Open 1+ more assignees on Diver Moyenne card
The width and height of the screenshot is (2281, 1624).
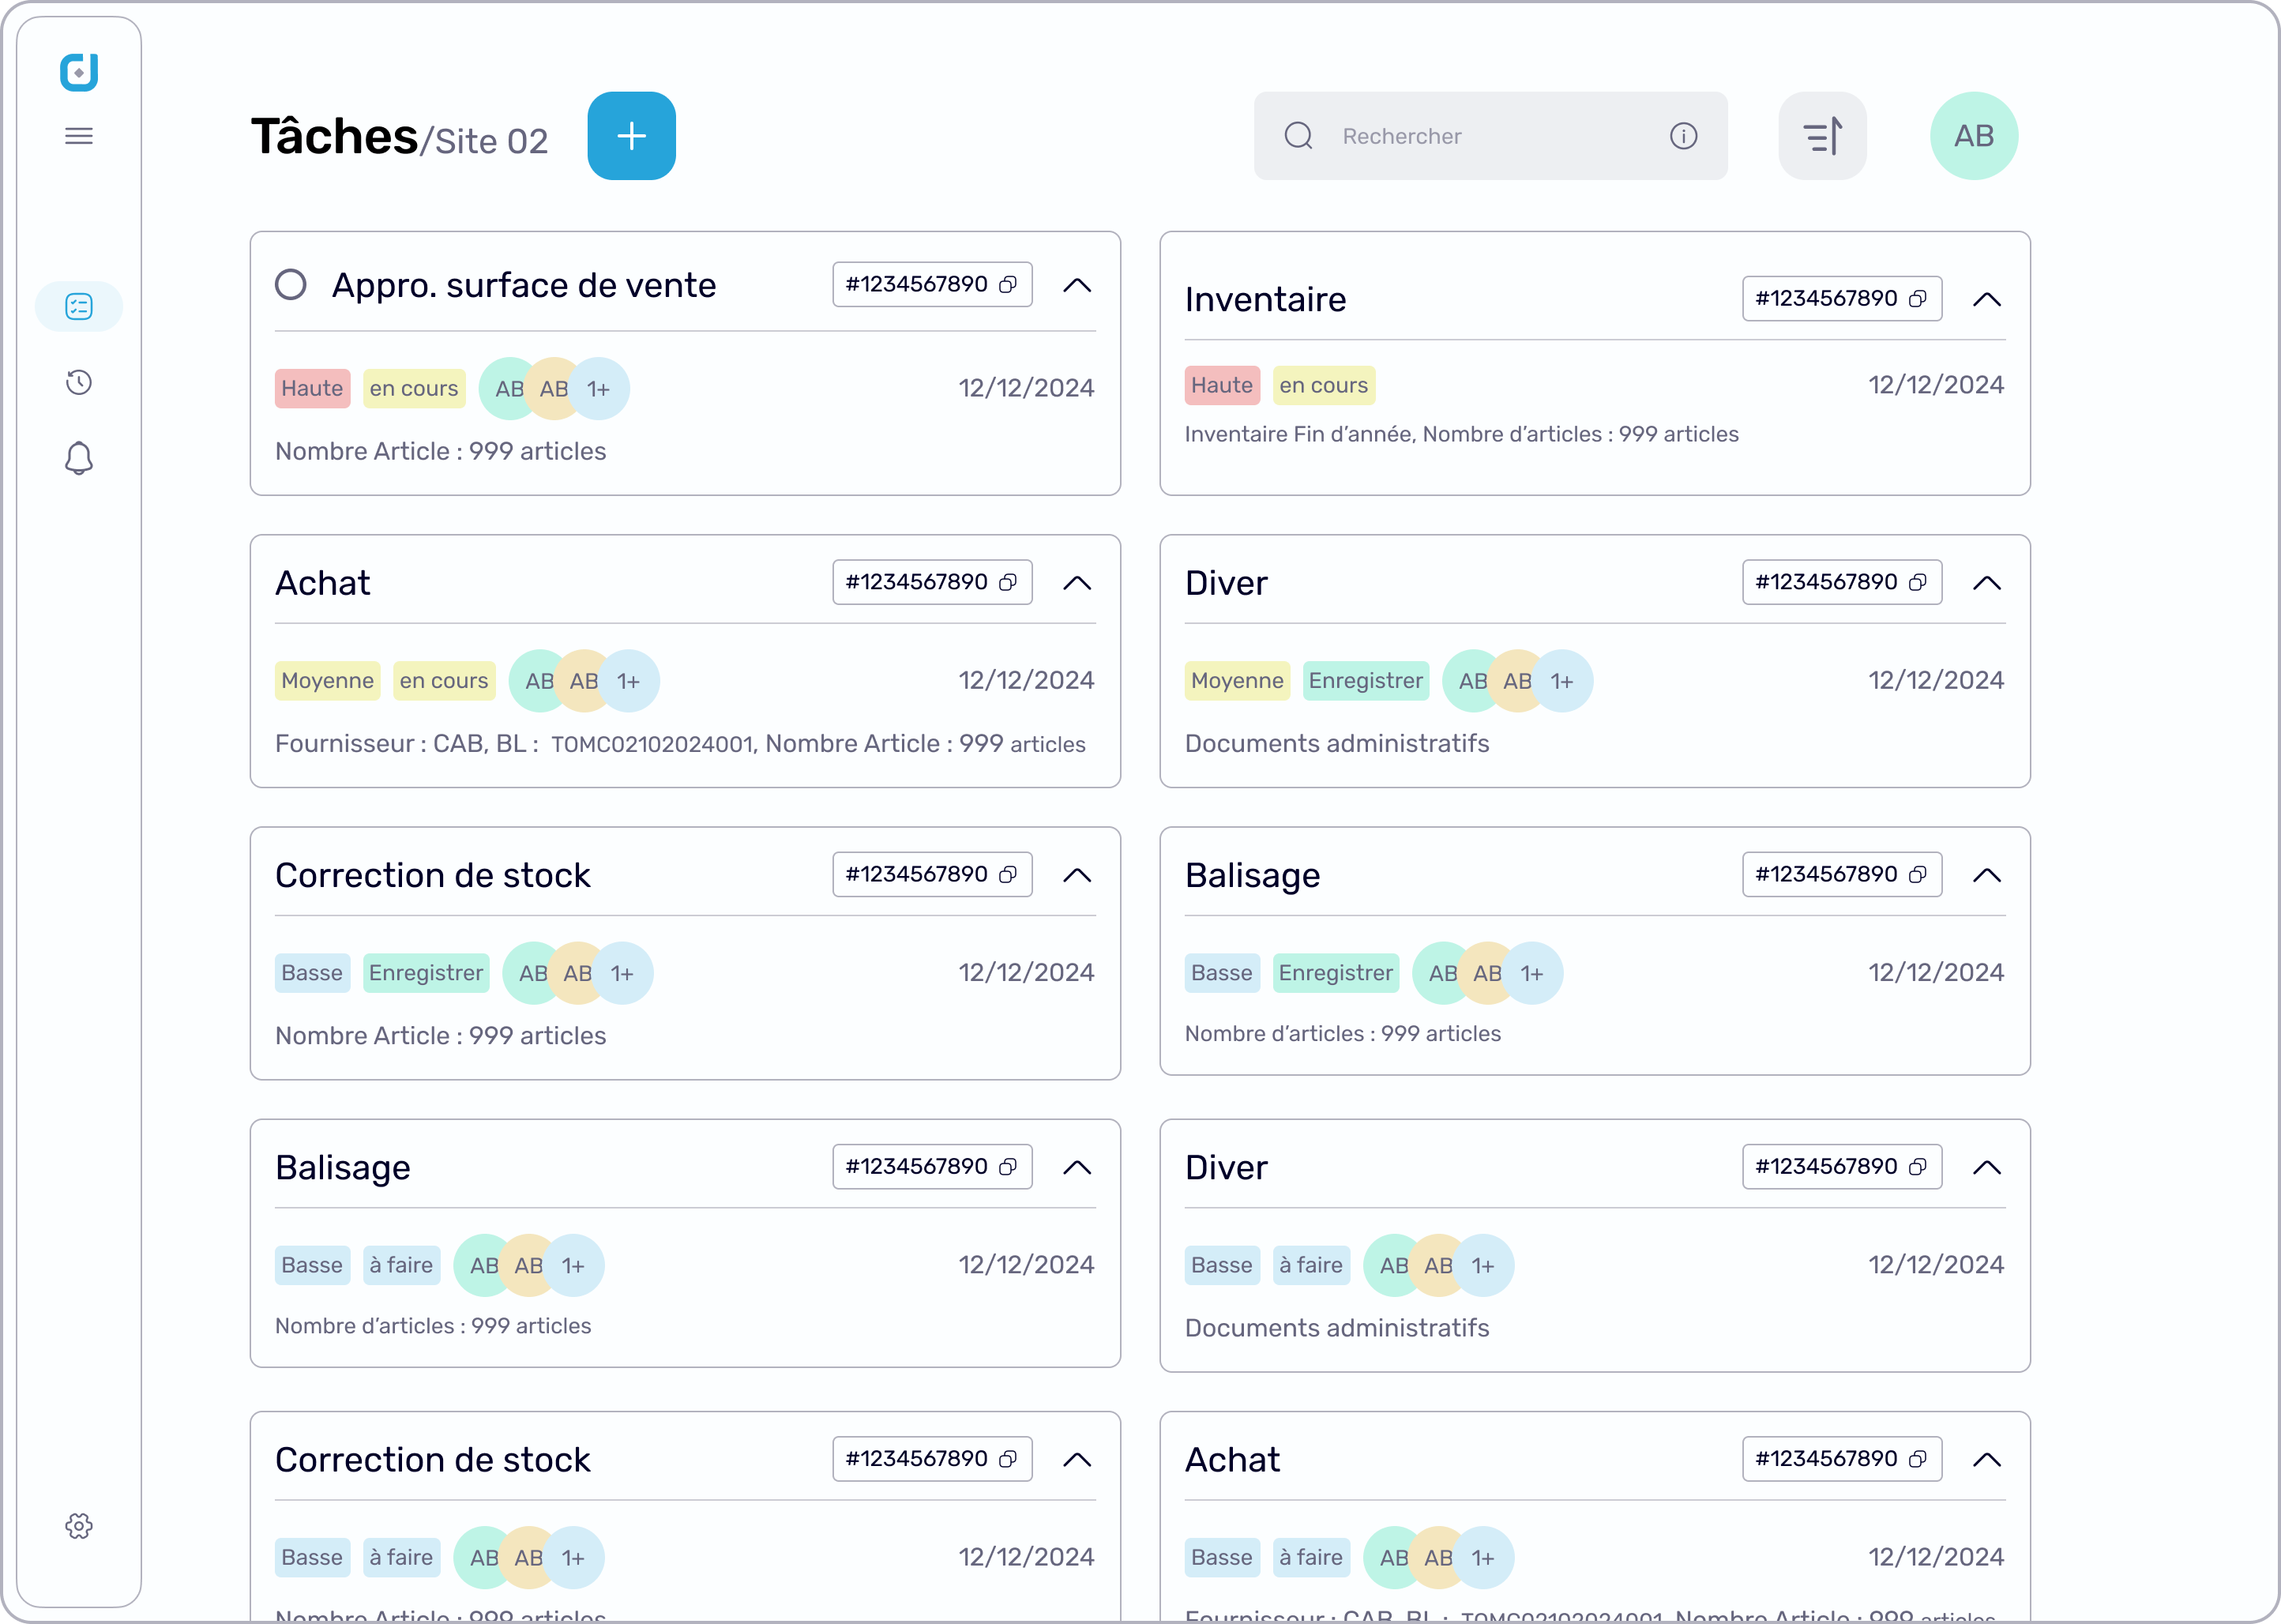click(x=1562, y=681)
